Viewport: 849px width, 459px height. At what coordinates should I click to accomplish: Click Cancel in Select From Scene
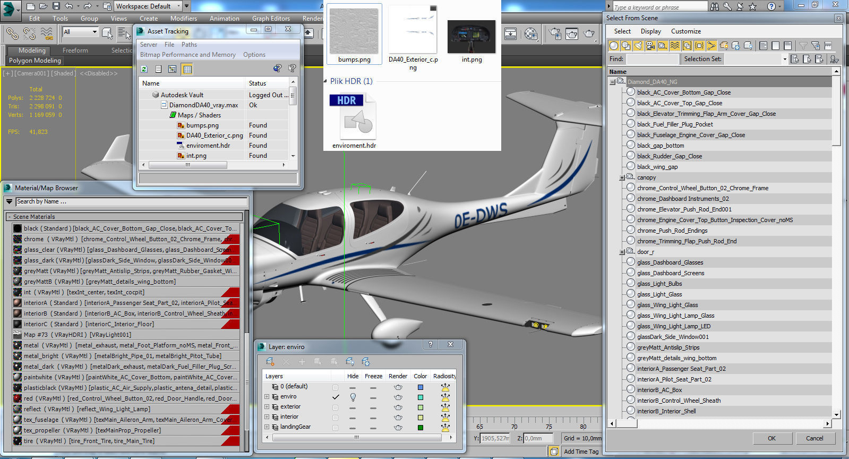click(x=814, y=438)
